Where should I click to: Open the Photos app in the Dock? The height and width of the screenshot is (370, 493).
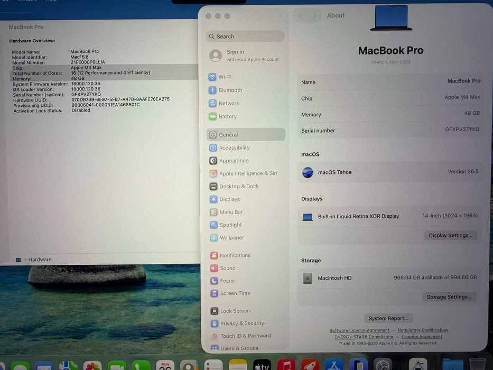click(x=92, y=366)
